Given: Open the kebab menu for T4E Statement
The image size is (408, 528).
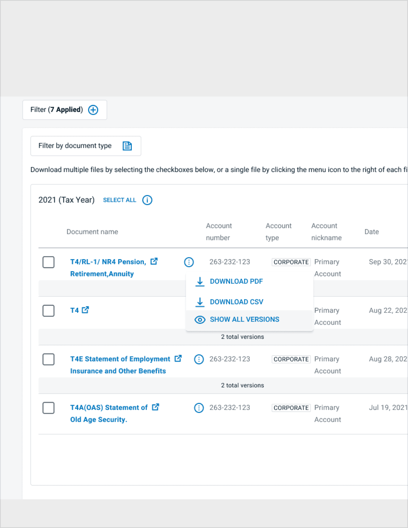Looking at the screenshot, I should [x=199, y=359].
